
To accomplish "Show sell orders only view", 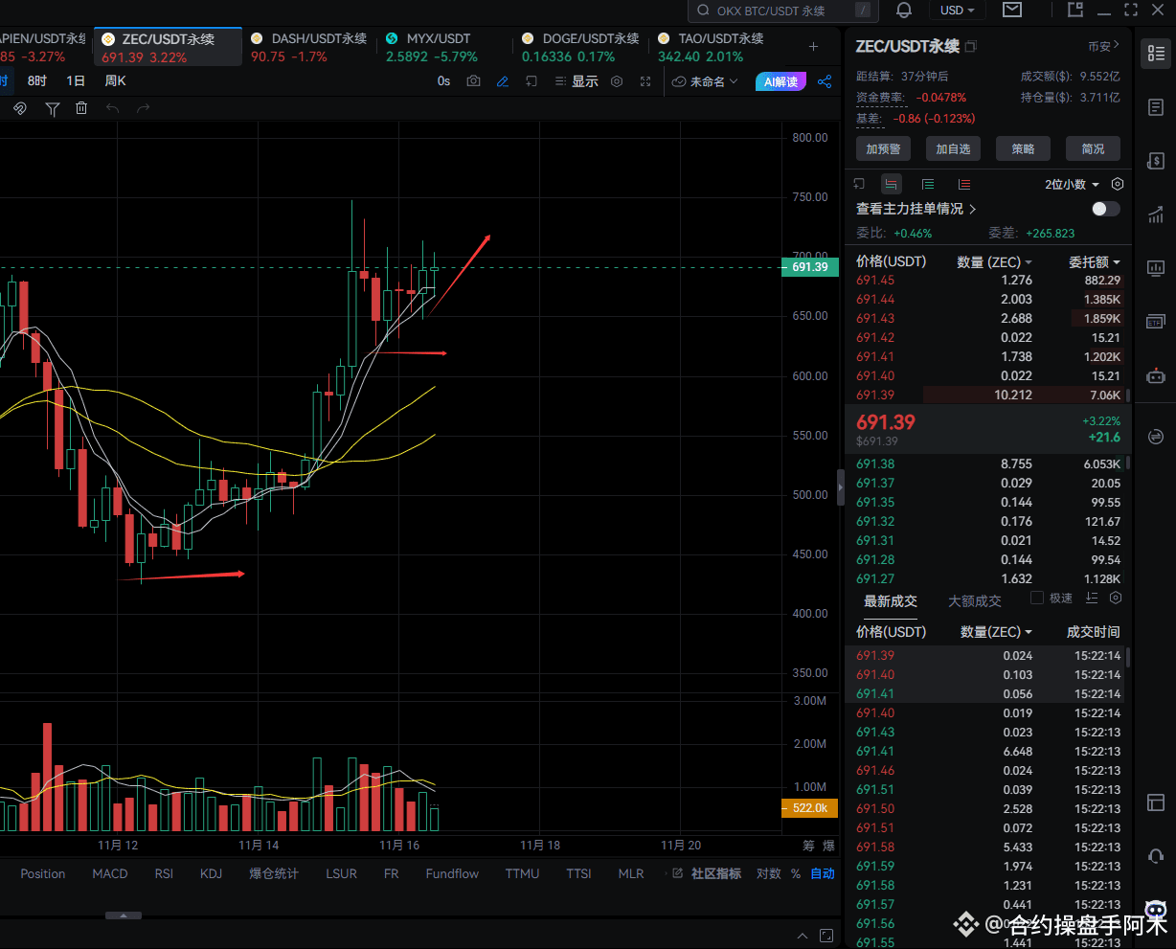I will [x=964, y=184].
